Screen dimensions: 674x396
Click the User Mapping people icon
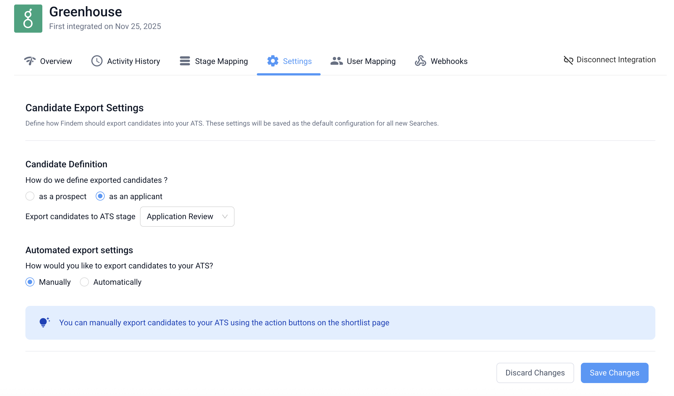click(336, 61)
